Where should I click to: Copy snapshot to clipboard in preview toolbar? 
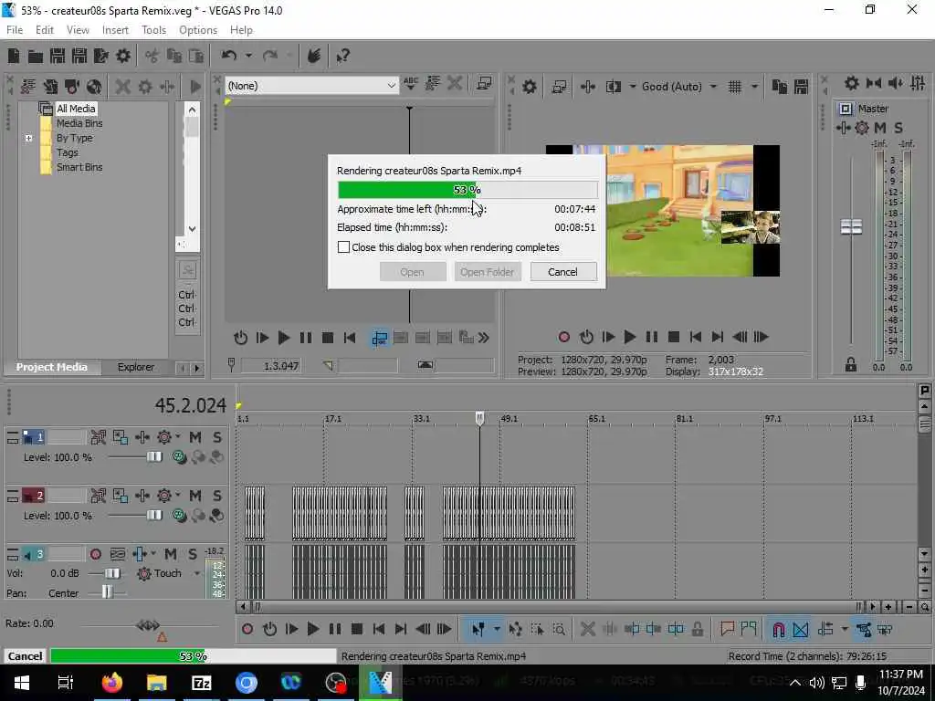coord(780,87)
